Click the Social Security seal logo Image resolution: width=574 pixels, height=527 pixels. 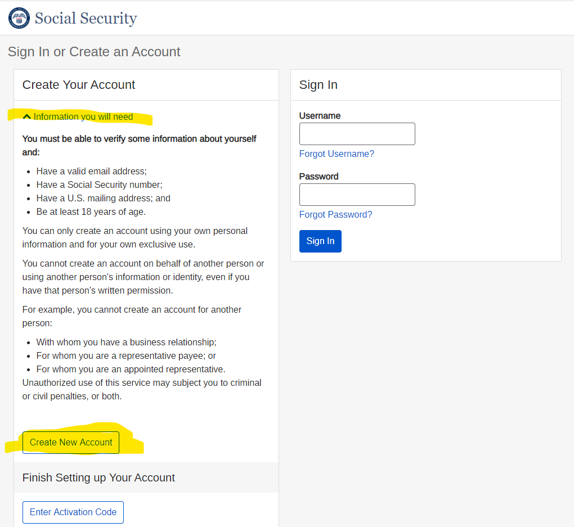[x=19, y=18]
